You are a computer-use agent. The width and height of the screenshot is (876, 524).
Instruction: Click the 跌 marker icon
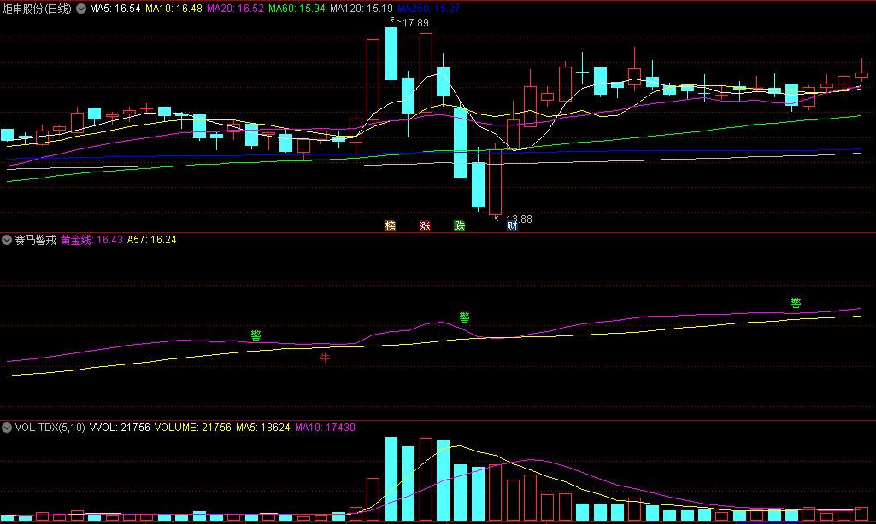(460, 225)
